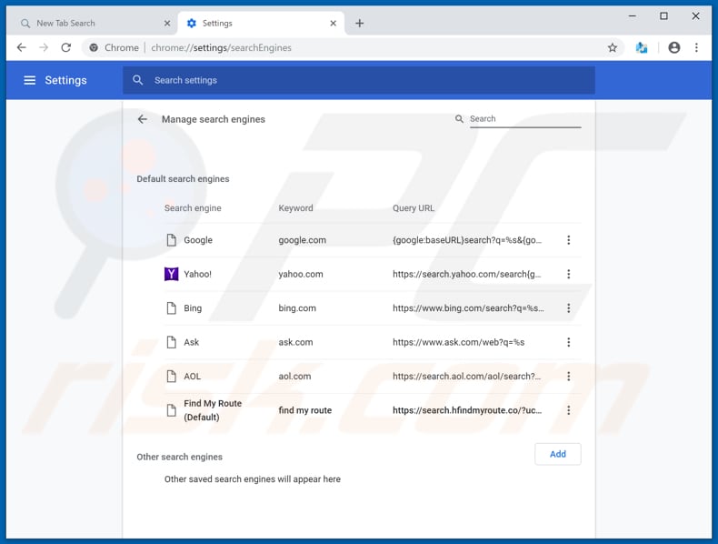The width and height of the screenshot is (718, 544).
Task: Click the aol.com keyword
Action: tap(294, 377)
